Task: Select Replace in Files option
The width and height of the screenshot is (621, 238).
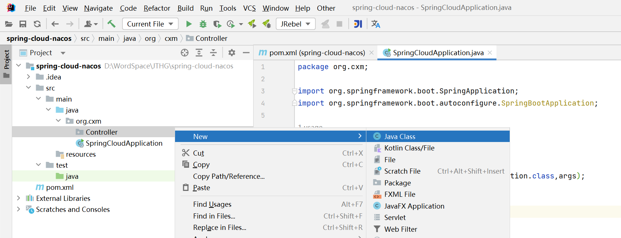Action: click(271, 227)
